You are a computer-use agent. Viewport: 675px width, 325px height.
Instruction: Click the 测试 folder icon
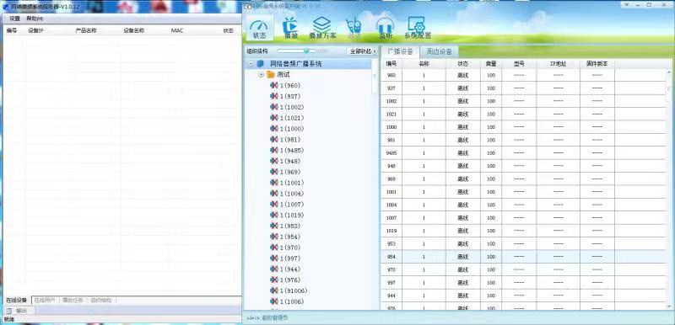pyautogui.click(x=271, y=75)
